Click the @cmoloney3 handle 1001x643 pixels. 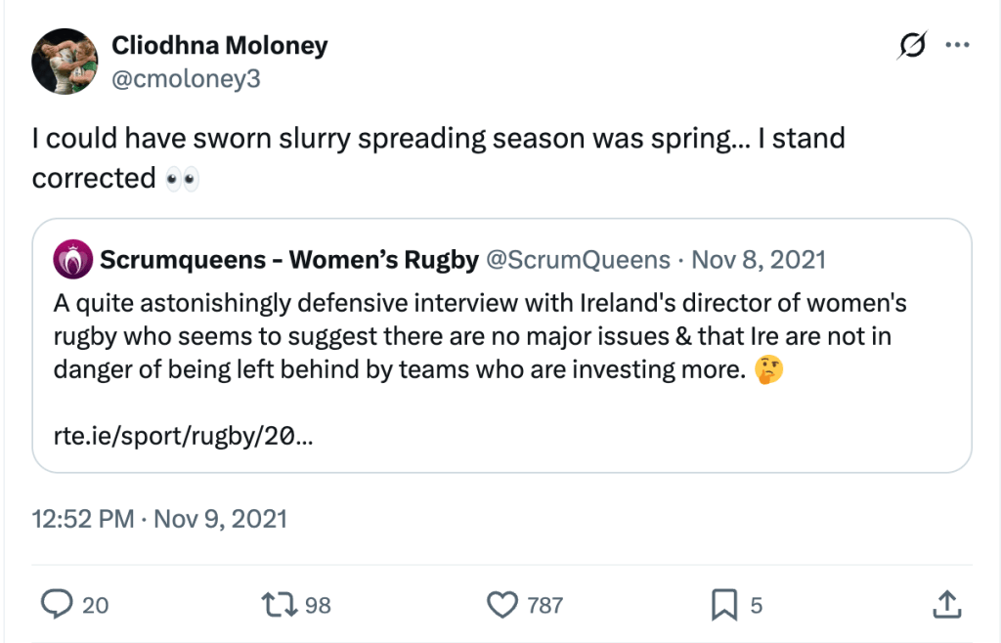pyautogui.click(x=186, y=79)
